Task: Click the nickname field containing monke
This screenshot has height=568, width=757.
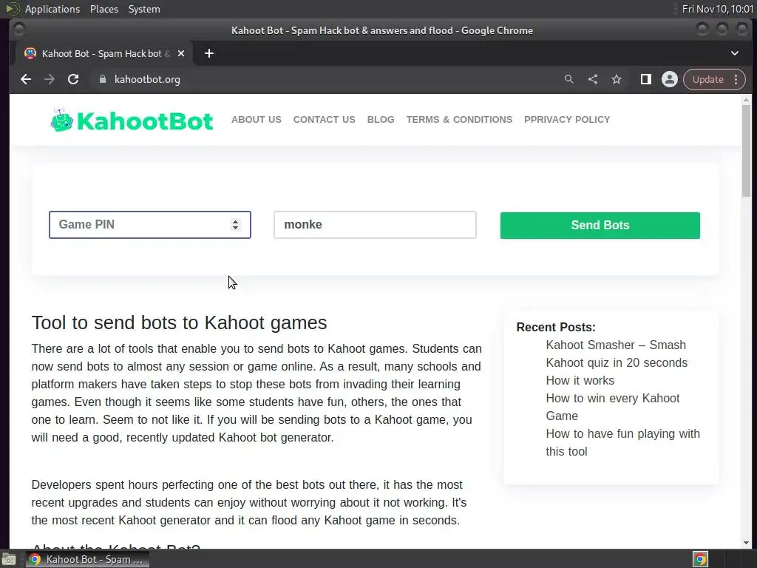Action: click(x=375, y=225)
